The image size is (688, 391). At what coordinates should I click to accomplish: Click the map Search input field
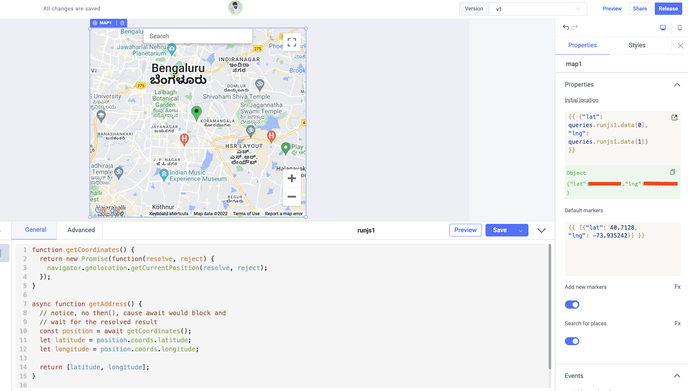tap(198, 36)
